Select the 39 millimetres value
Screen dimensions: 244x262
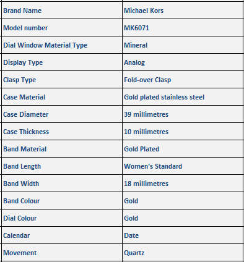[x=146, y=114]
